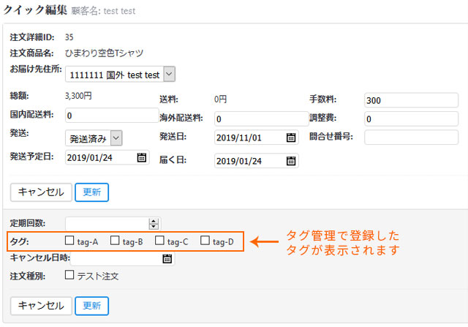The image size is (468, 327).
Task: Increase 定期回数 with the up arrow
Action: (x=153, y=221)
